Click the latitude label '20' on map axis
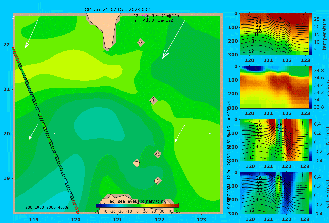This screenshot has width=329, height=223. [7, 134]
